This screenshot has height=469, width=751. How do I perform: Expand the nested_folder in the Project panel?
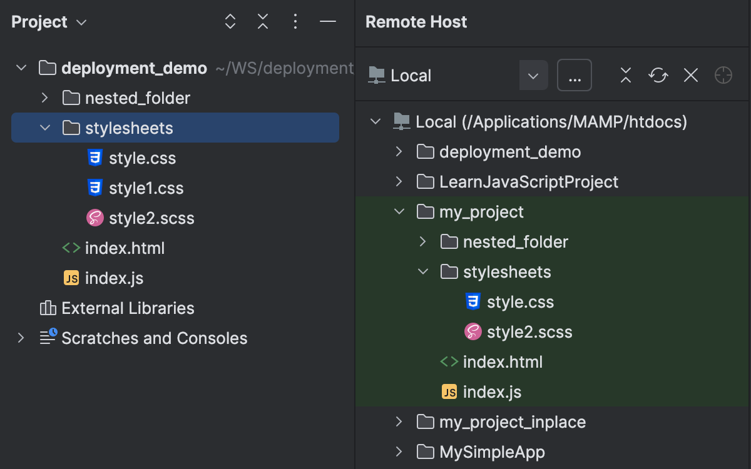click(43, 98)
